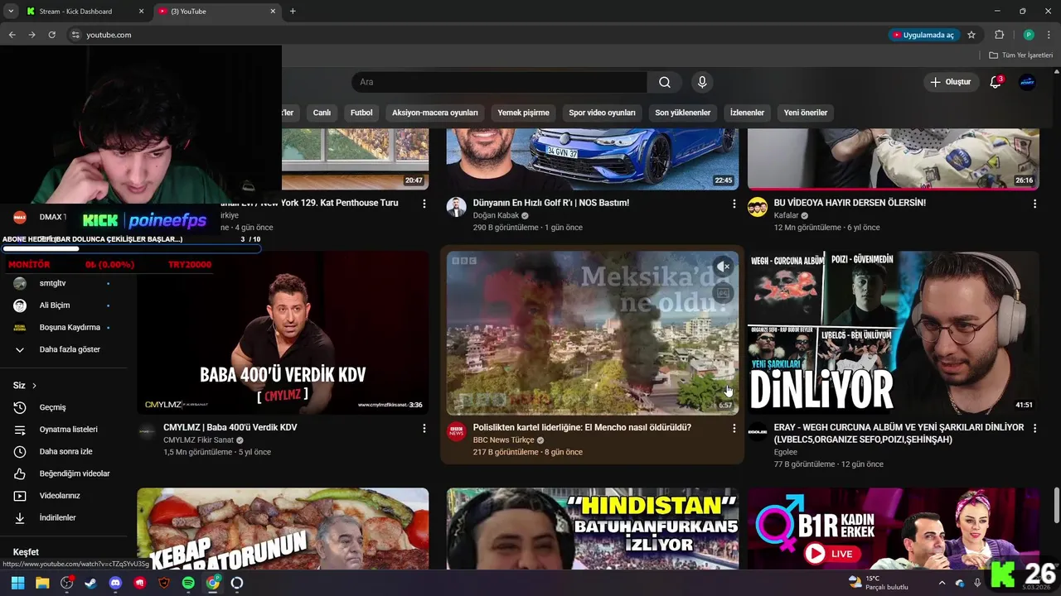
Task: Reload the page
Action: tap(51, 35)
